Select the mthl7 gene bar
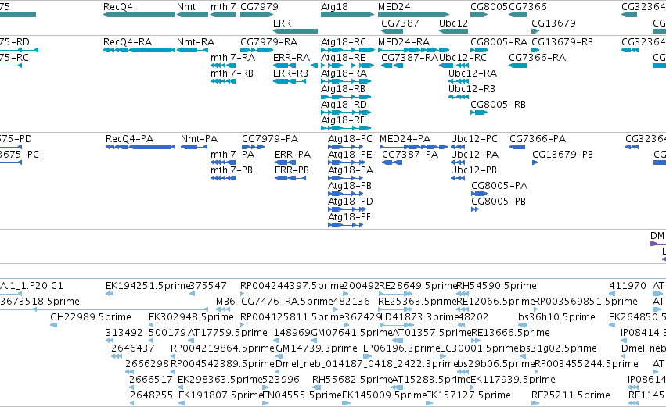 [x=223, y=15]
